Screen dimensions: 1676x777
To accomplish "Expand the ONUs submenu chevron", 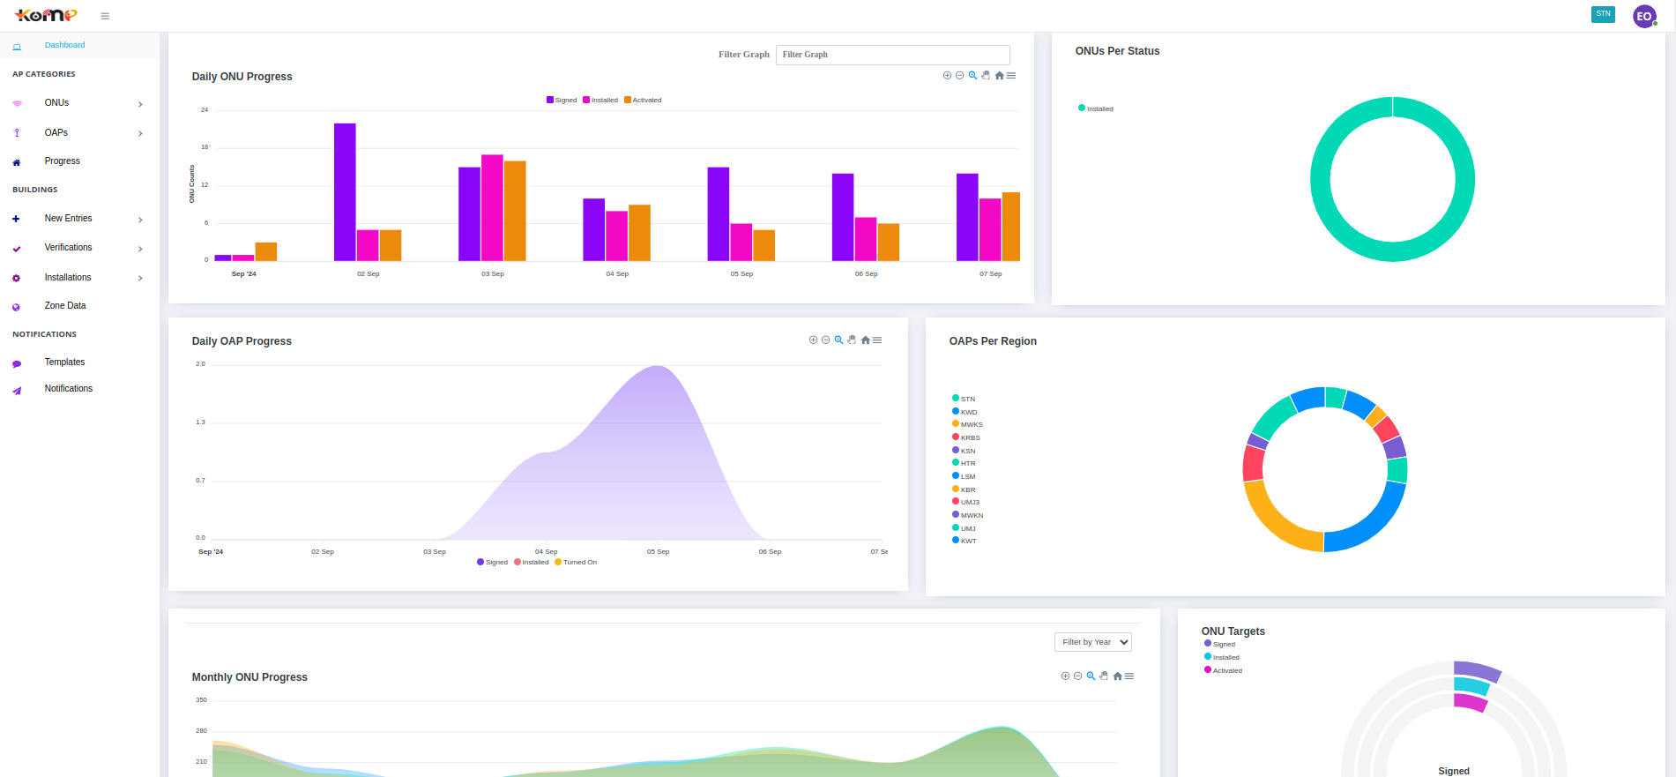I will point(140,104).
